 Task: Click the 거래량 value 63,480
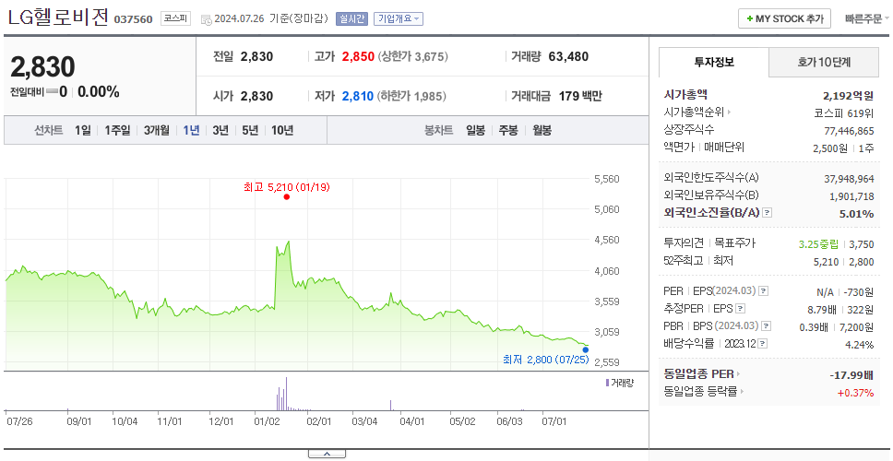(x=568, y=56)
